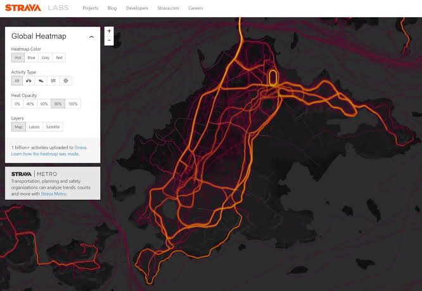Set heat opacity to 100%
Image resolution: width=422 pixels, height=291 pixels.
pyautogui.click(x=73, y=104)
